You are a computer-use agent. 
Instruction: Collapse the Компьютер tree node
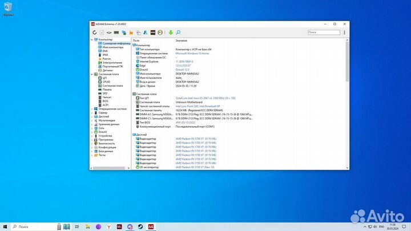92,40
